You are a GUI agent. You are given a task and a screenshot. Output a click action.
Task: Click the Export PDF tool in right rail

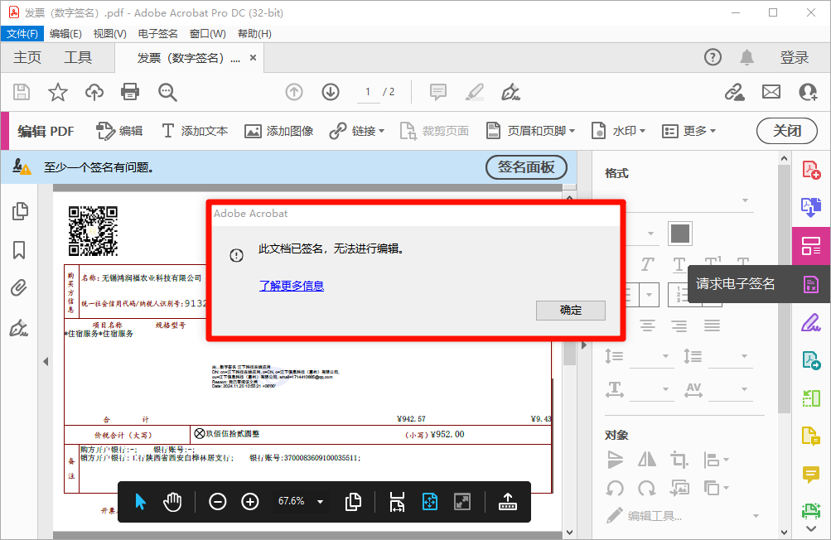[811, 207]
